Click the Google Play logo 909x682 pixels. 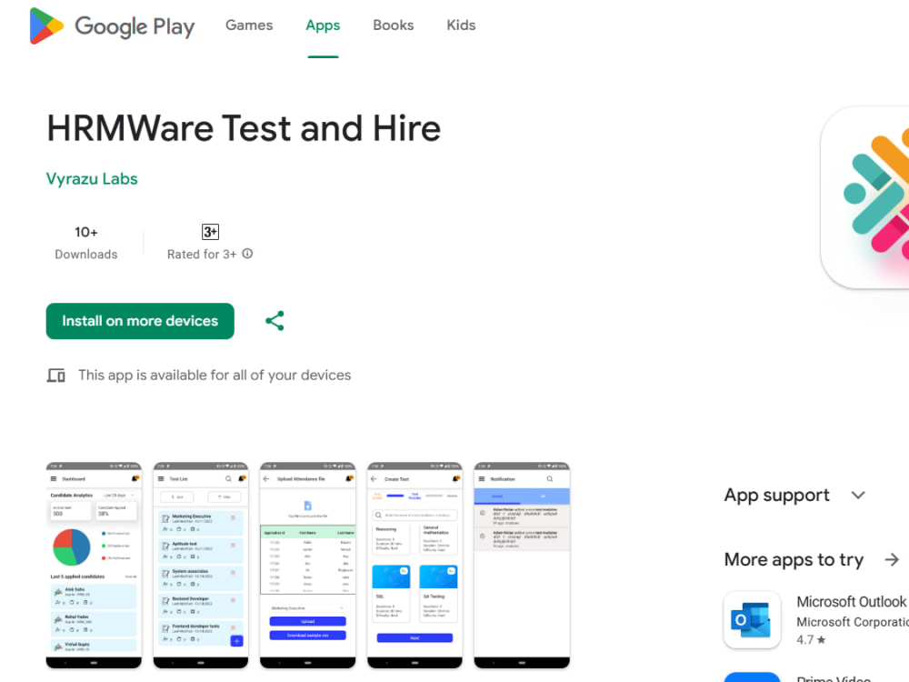coord(112,26)
